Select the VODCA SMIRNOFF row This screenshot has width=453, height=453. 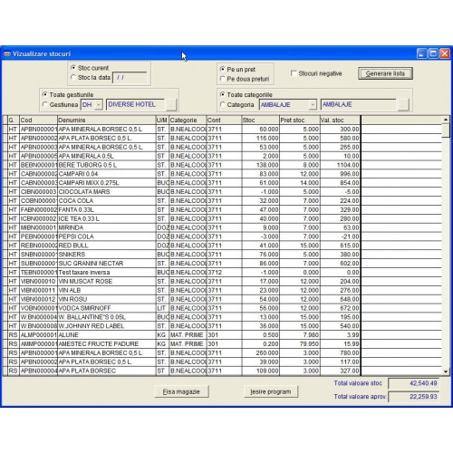222,308
